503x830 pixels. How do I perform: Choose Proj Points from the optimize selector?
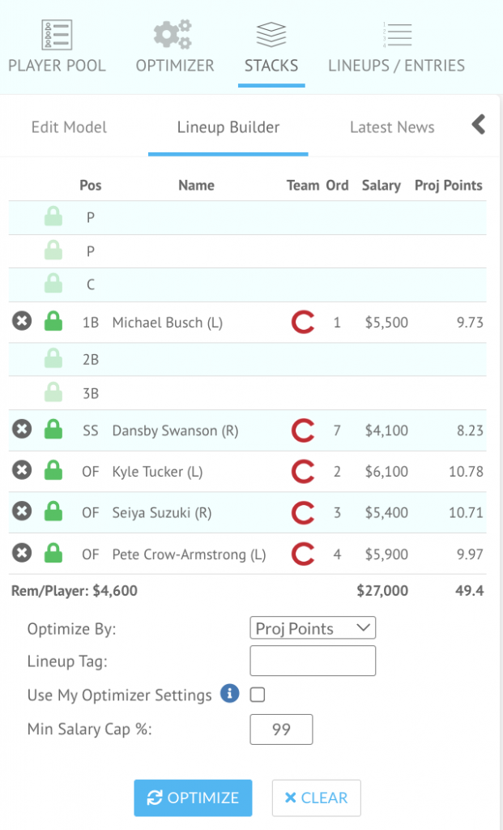tap(313, 627)
